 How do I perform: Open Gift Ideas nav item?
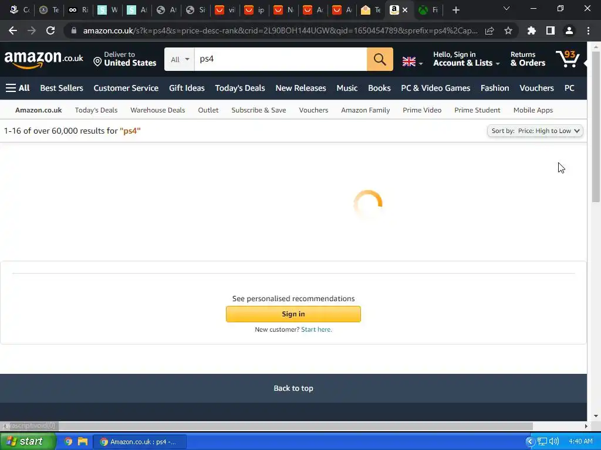(187, 88)
